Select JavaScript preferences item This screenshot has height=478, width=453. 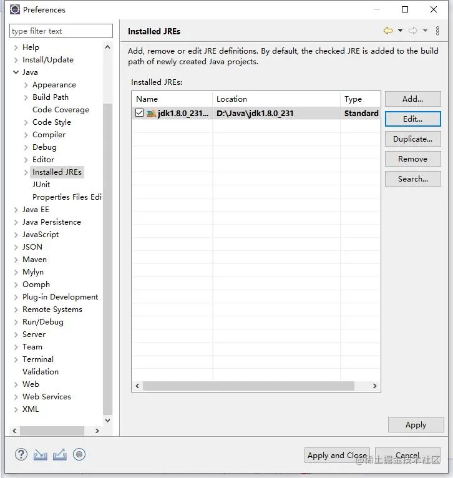click(x=41, y=235)
